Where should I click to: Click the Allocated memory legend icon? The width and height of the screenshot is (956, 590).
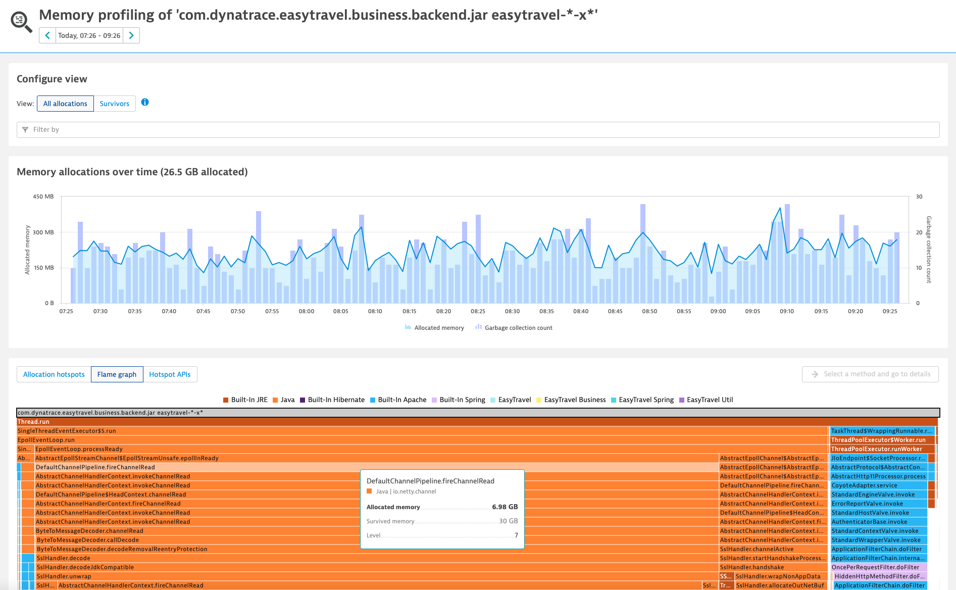408,327
